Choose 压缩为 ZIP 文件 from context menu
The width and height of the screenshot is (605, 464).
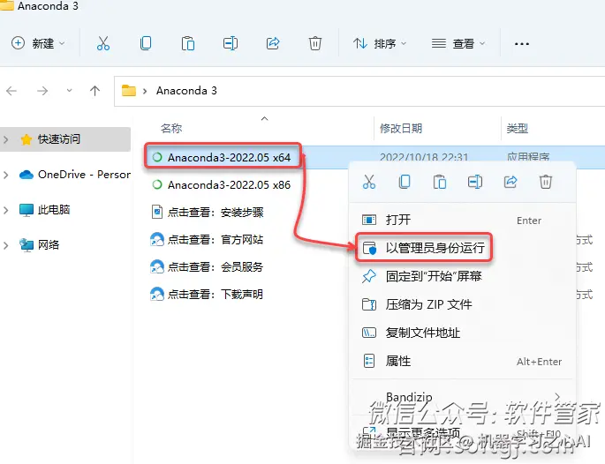tap(462, 304)
